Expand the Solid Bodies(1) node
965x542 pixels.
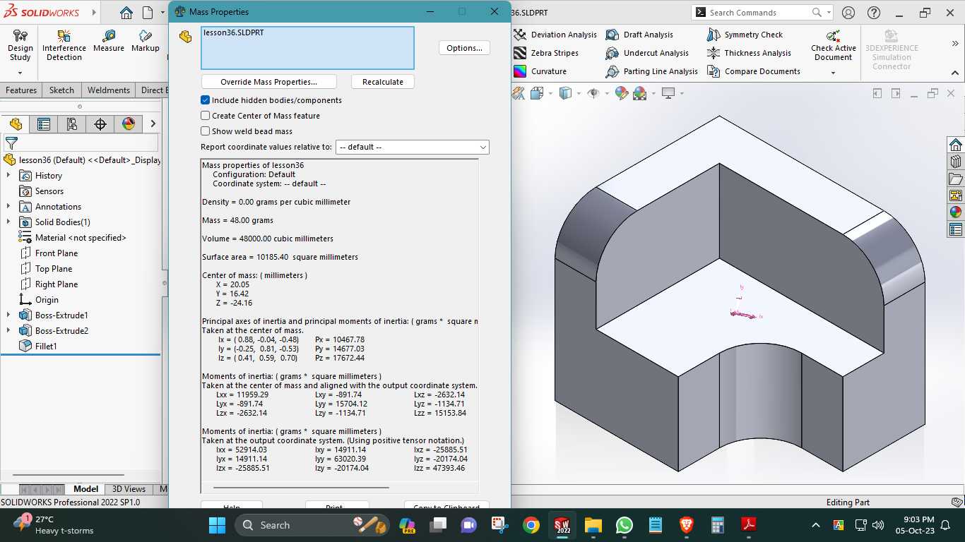[x=8, y=222]
